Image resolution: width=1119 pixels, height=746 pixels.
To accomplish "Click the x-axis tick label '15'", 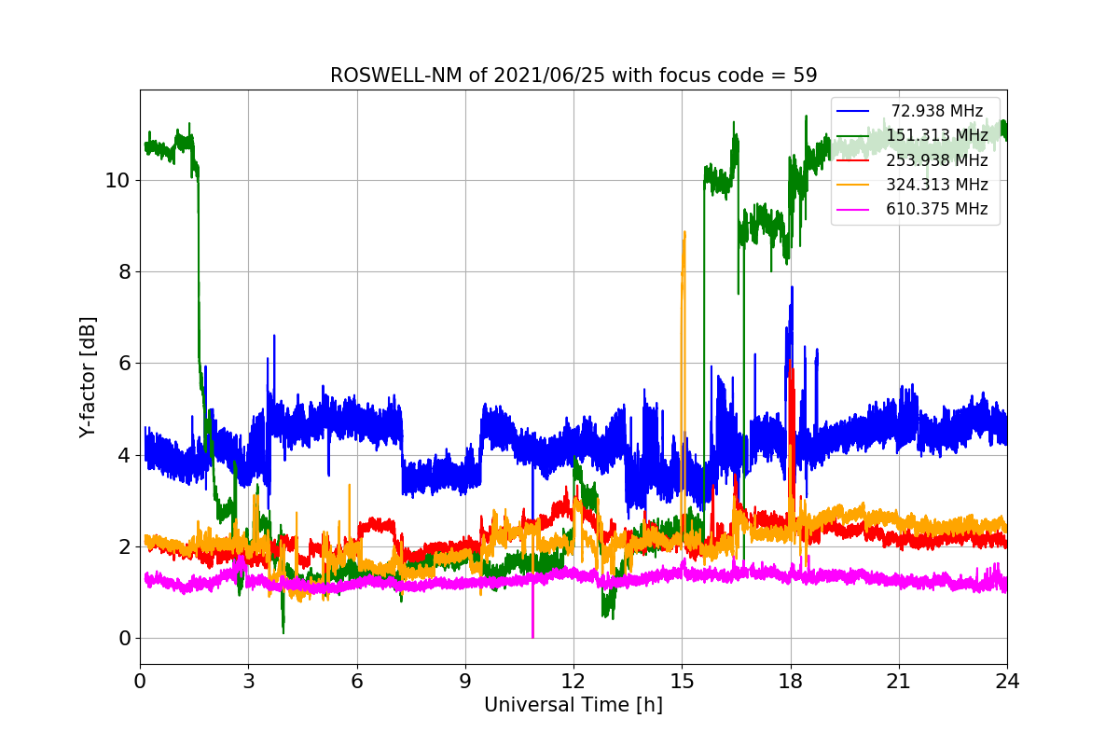I will tap(682, 682).
